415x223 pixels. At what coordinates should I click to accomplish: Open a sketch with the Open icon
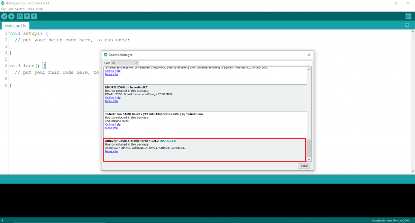point(27,16)
